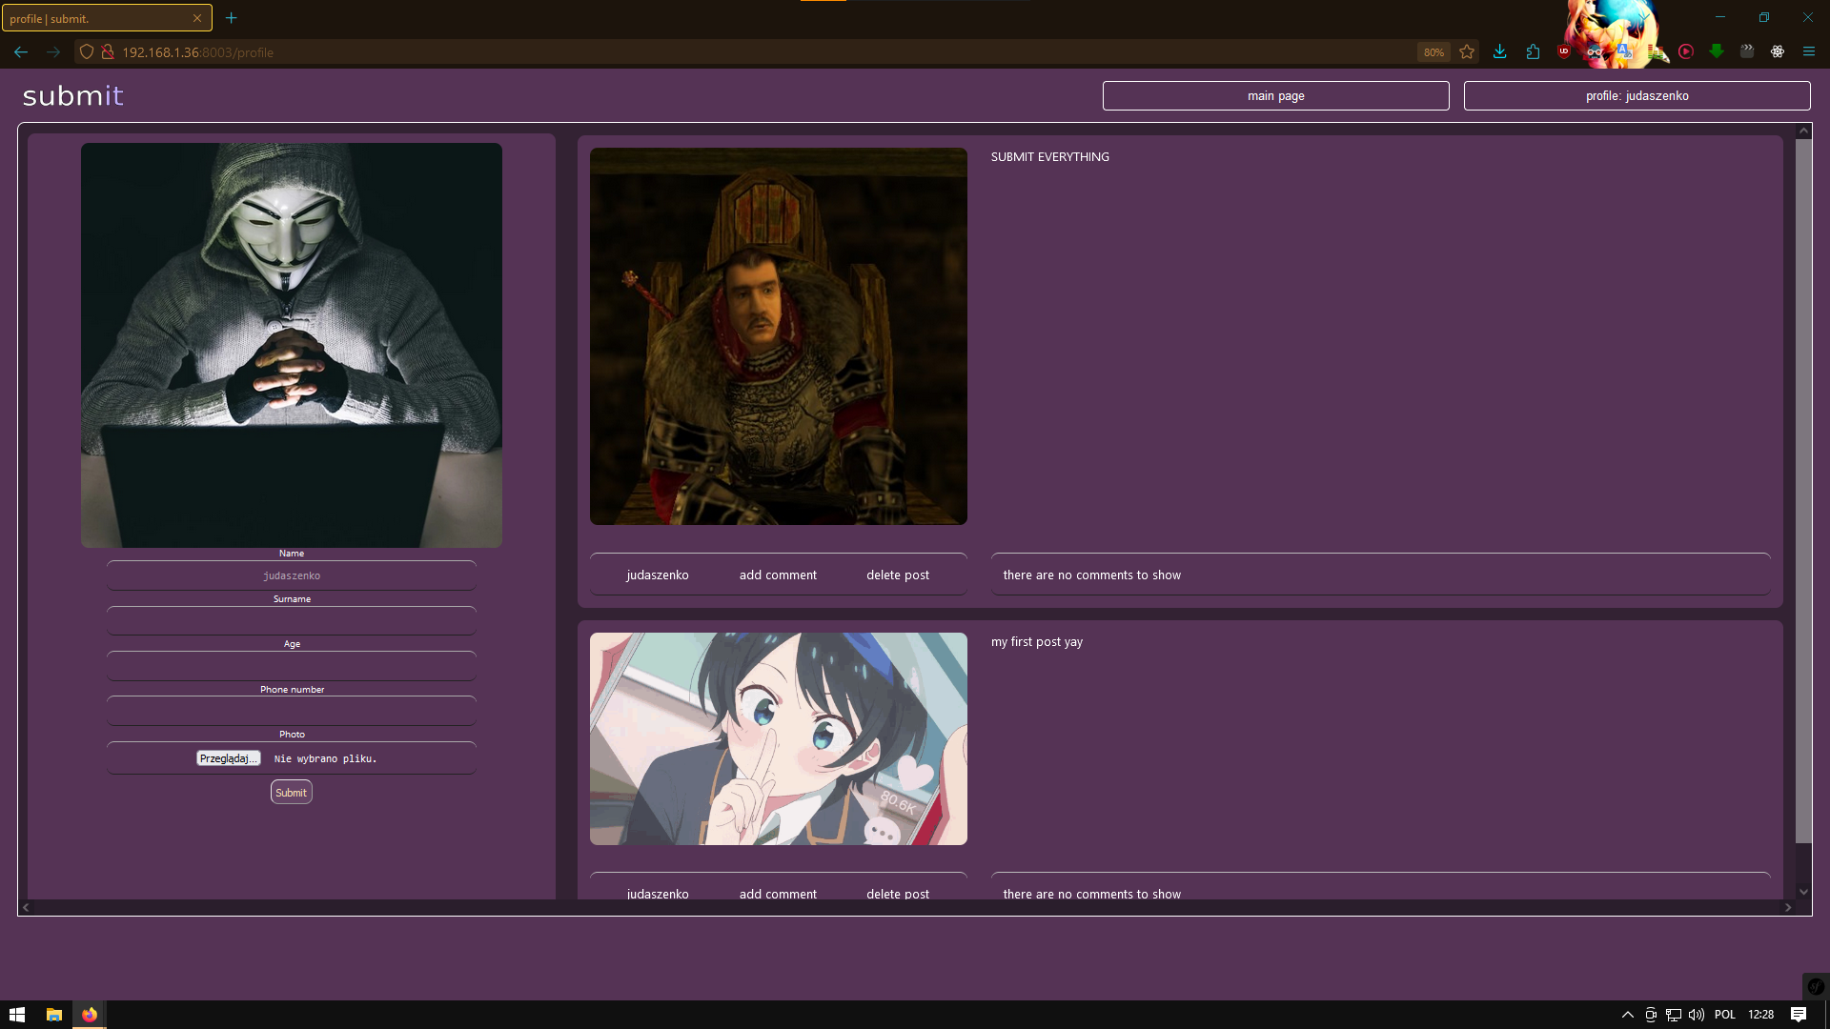Expand the hidden system tray icons chevron
The height and width of the screenshot is (1029, 1830).
tap(1628, 1015)
